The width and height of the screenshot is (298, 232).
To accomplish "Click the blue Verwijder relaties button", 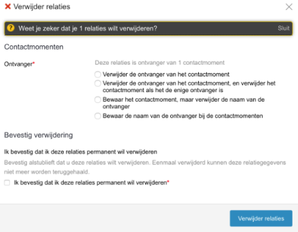I will coord(261,218).
